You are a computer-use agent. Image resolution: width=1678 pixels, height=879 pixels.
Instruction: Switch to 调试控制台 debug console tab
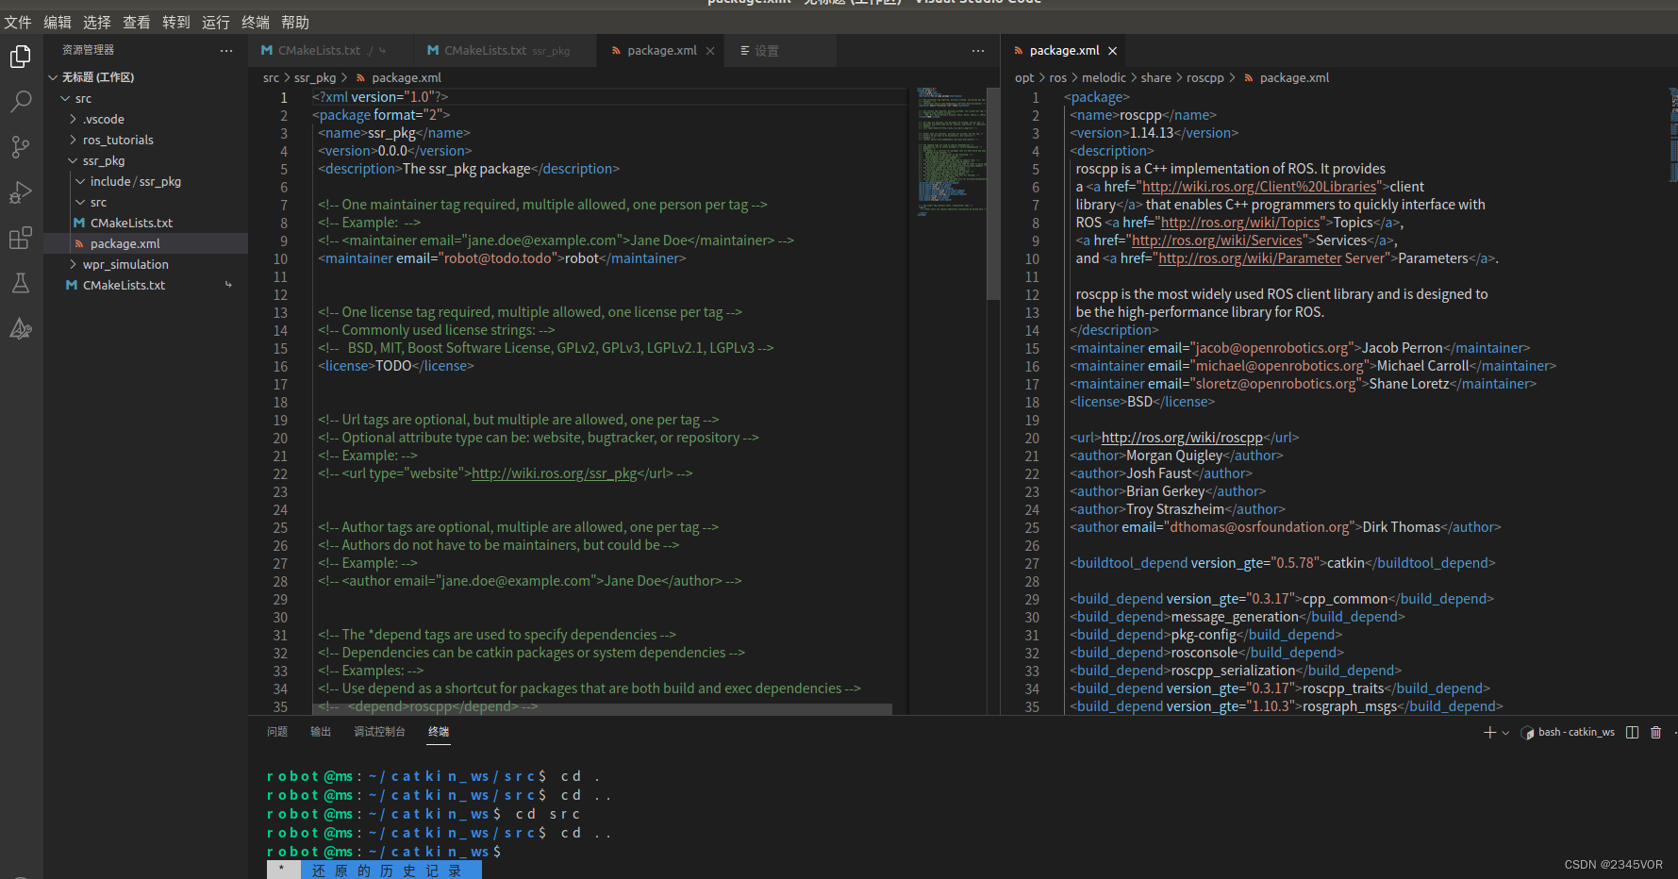[x=379, y=732]
